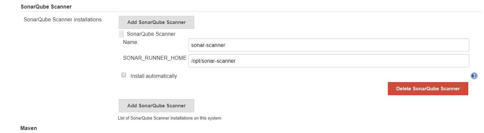Click the SonarQube Scanner section heading
This screenshot has width=484, height=133.
(46, 7)
